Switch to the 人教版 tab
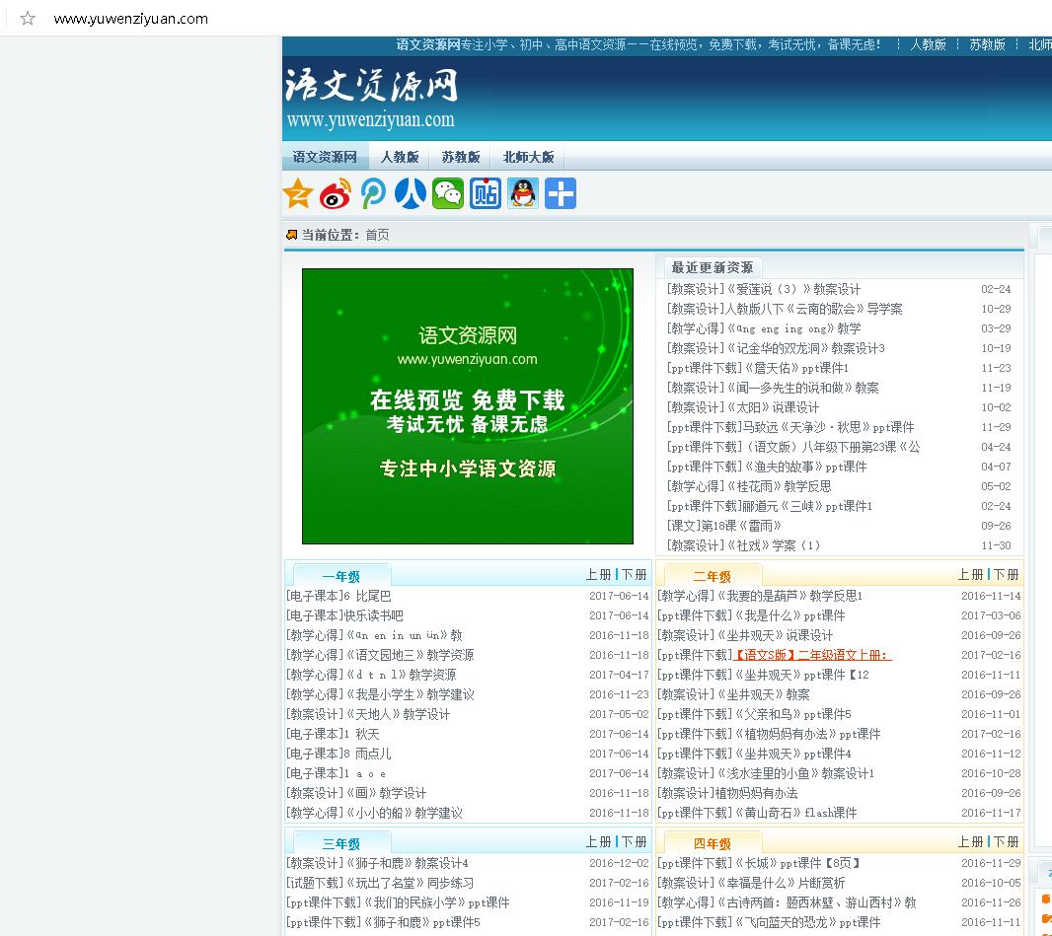 click(x=400, y=156)
